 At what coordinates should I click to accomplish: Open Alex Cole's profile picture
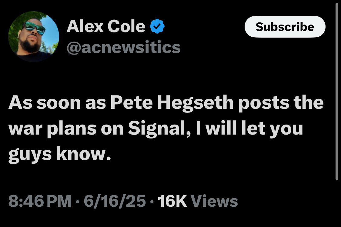tap(34, 37)
